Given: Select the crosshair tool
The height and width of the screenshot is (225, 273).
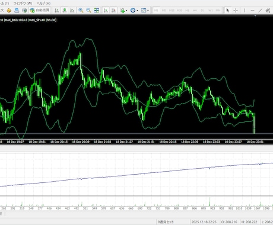Looking at the screenshot, I should click(236, 10).
